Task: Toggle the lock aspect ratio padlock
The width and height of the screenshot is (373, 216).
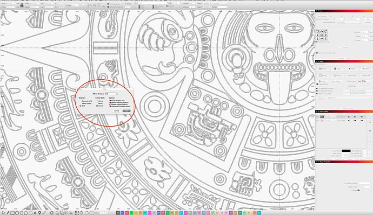Action: click(x=22, y=5)
